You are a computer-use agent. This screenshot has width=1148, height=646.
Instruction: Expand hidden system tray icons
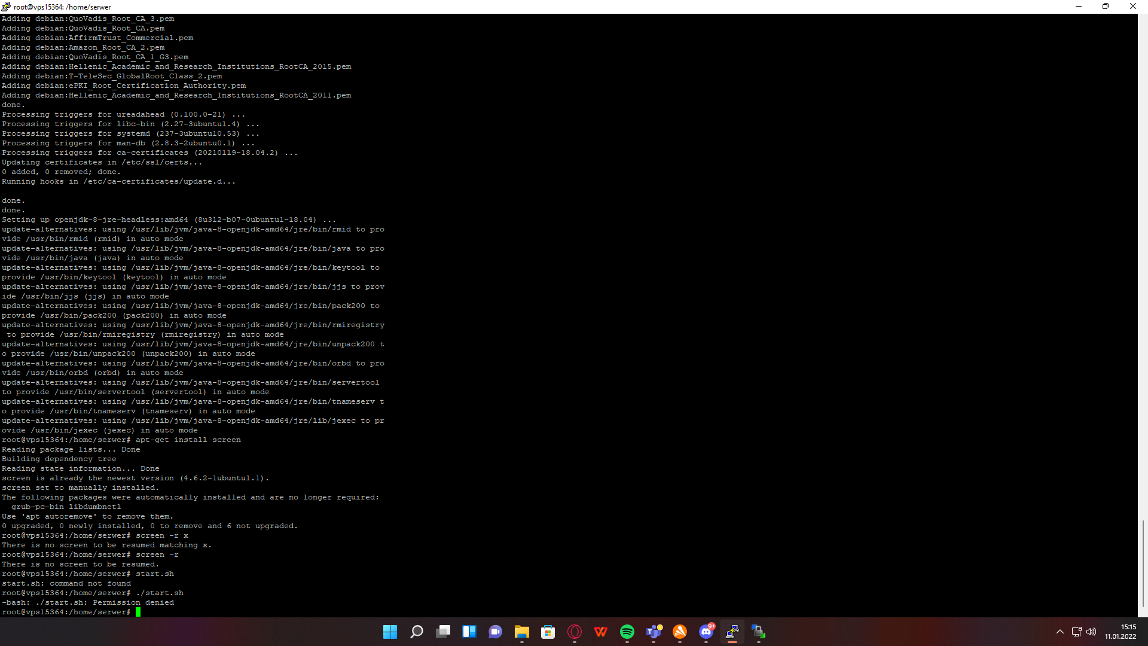pyautogui.click(x=1060, y=632)
